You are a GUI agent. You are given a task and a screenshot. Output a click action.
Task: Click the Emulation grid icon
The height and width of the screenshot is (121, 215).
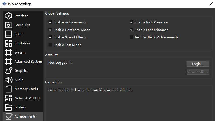[x=9, y=43]
